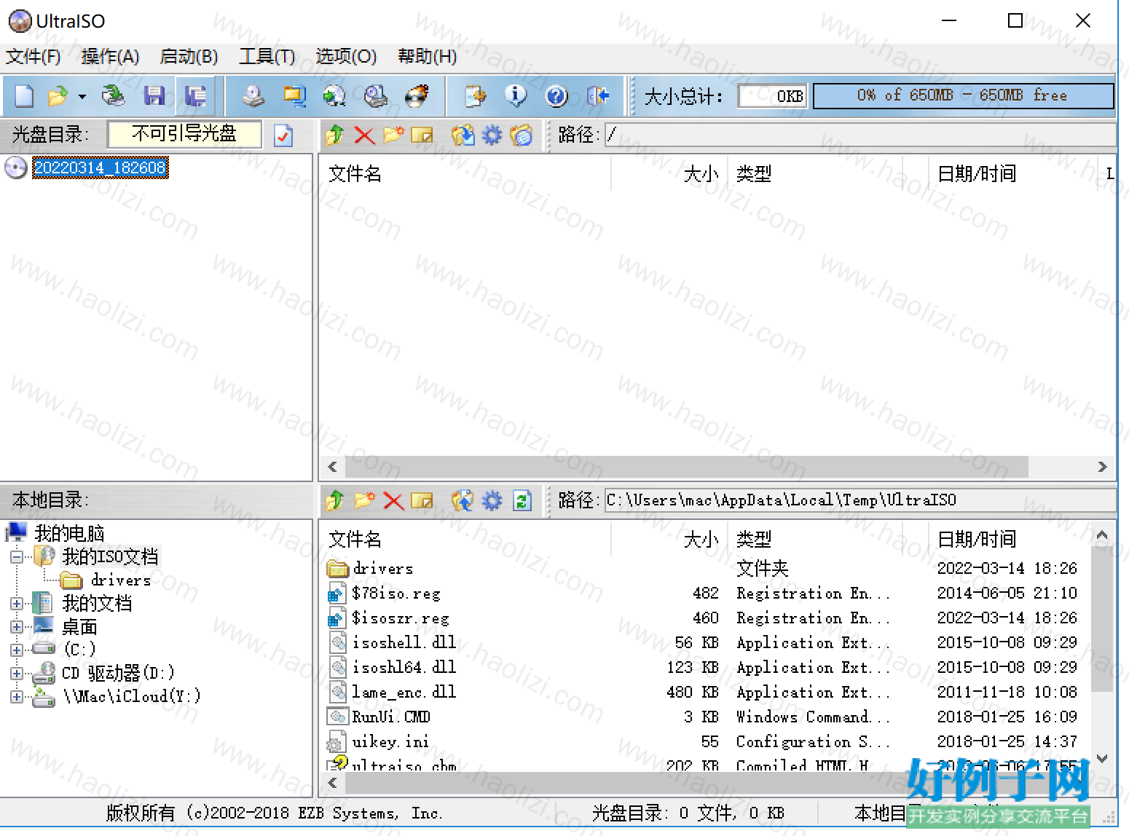Click the red X delete icon in 光盘目录 toolbar
1129x836 pixels.
point(364,135)
